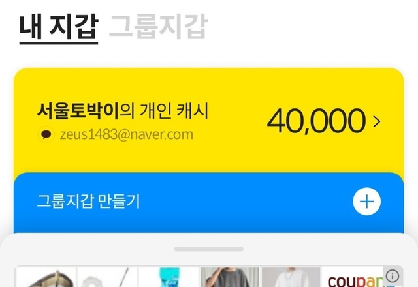Tap the plus icon on 그룹지갑 만들기
Screen dimensions: 418x287
pos(366,202)
